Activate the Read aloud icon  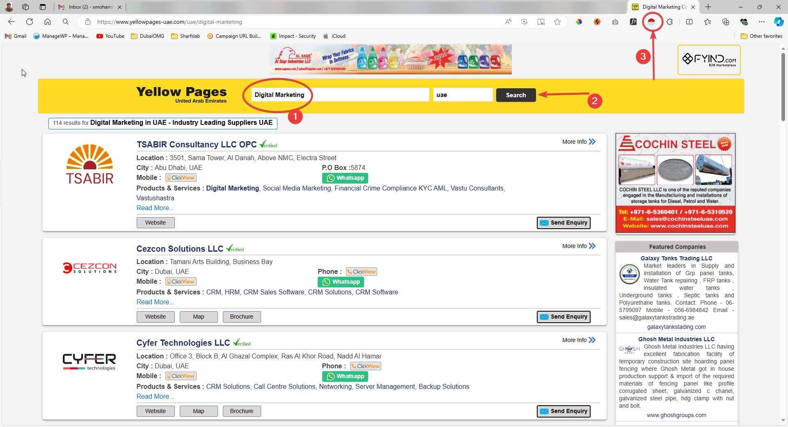(508, 22)
